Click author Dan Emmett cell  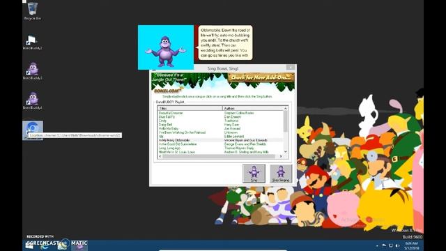232,117
